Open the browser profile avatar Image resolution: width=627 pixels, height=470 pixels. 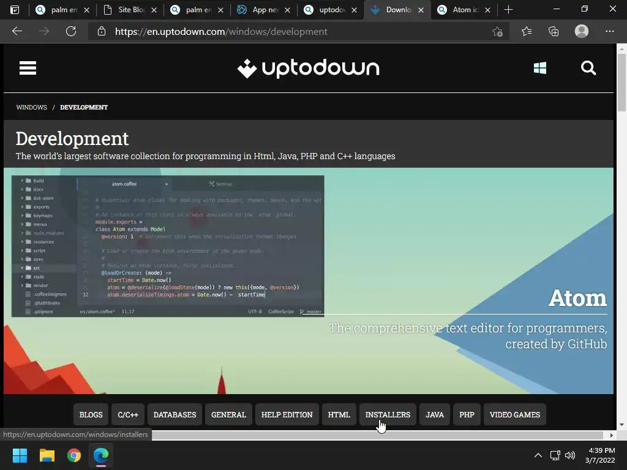tap(582, 31)
